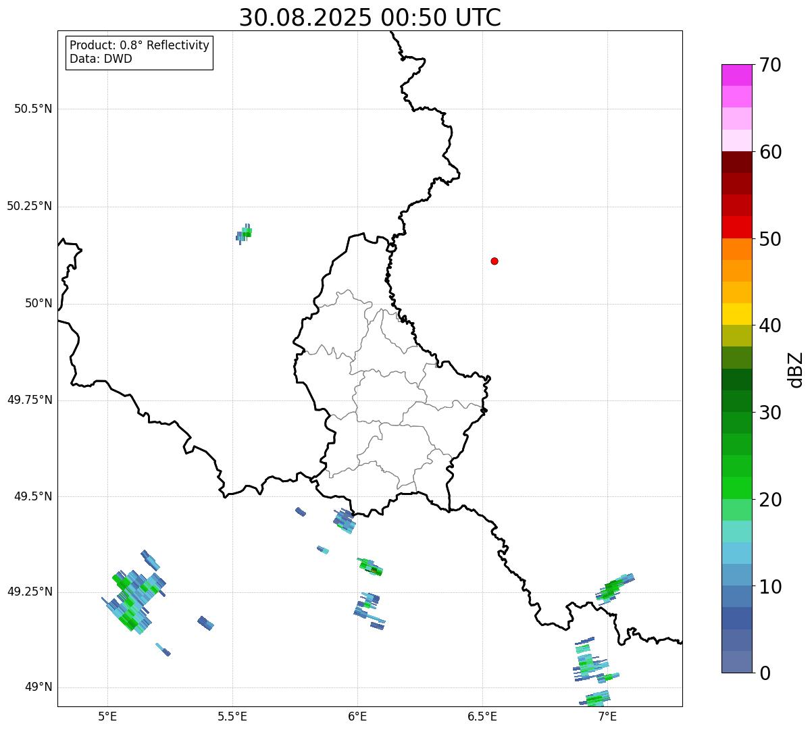812x730 pixels.
Task: Click the dark maroon colorbar segment below 60
Action: (x=736, y=162)
